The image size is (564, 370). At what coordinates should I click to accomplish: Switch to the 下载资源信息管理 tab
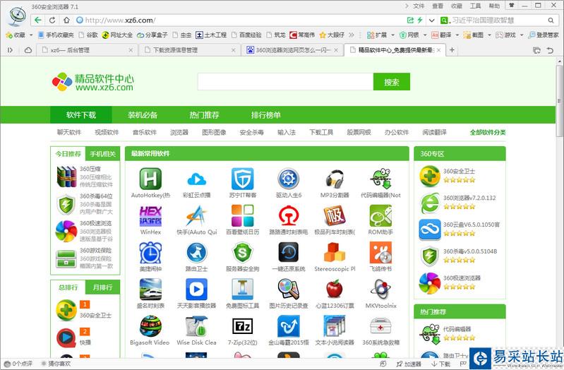(x=190, y=50)
